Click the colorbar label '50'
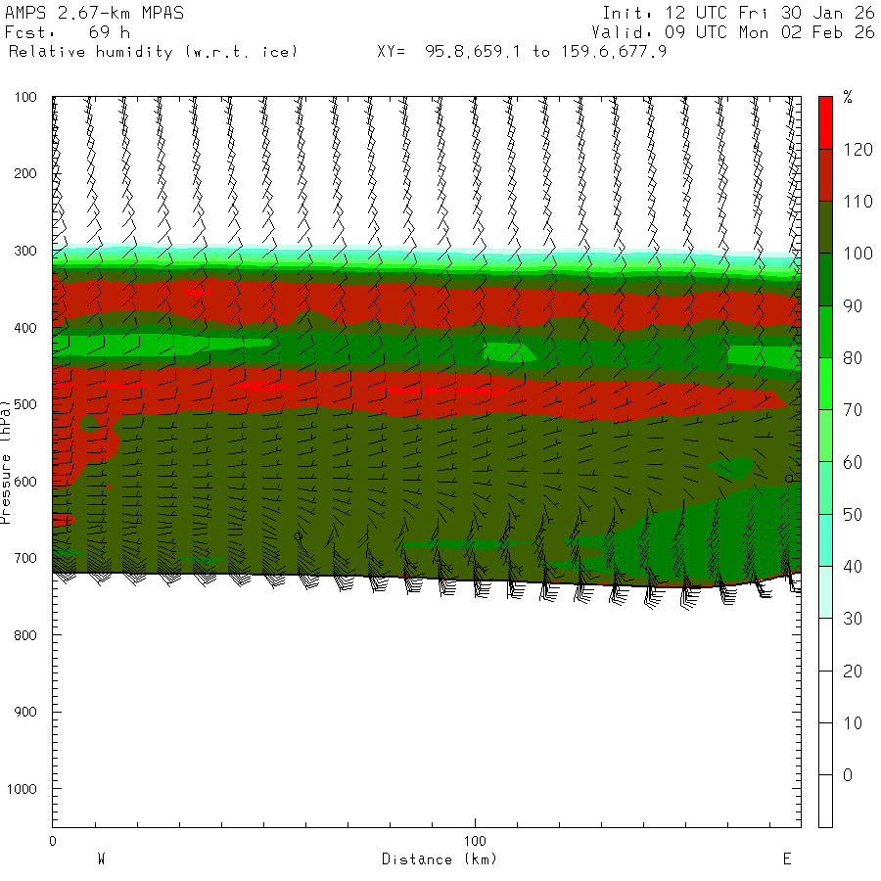881x881 pixels. coord(853,515)
